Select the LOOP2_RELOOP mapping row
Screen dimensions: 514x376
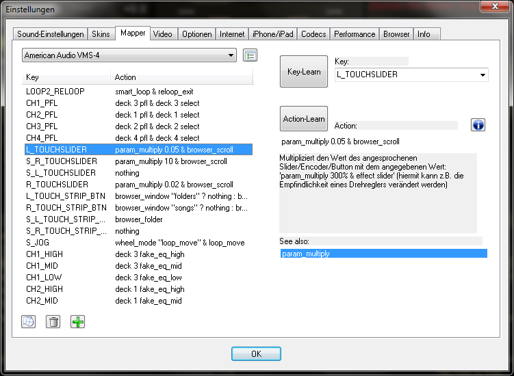pyautogui.click(x=139, y=92)
